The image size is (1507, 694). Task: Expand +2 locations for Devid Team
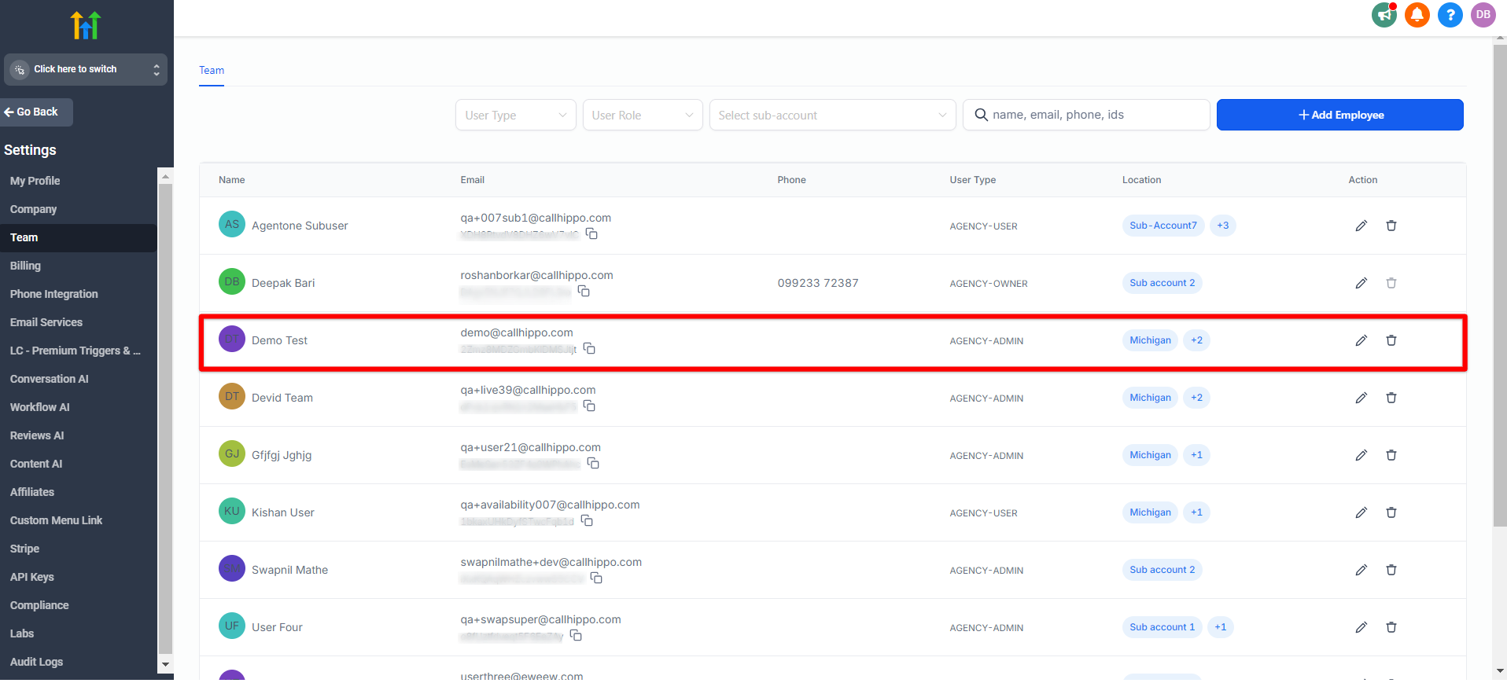(1197, 398)
